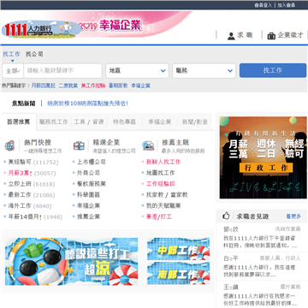Open testimonial from 王o鎮
Viewport: 308px width, 308px height.
(262, 295)
